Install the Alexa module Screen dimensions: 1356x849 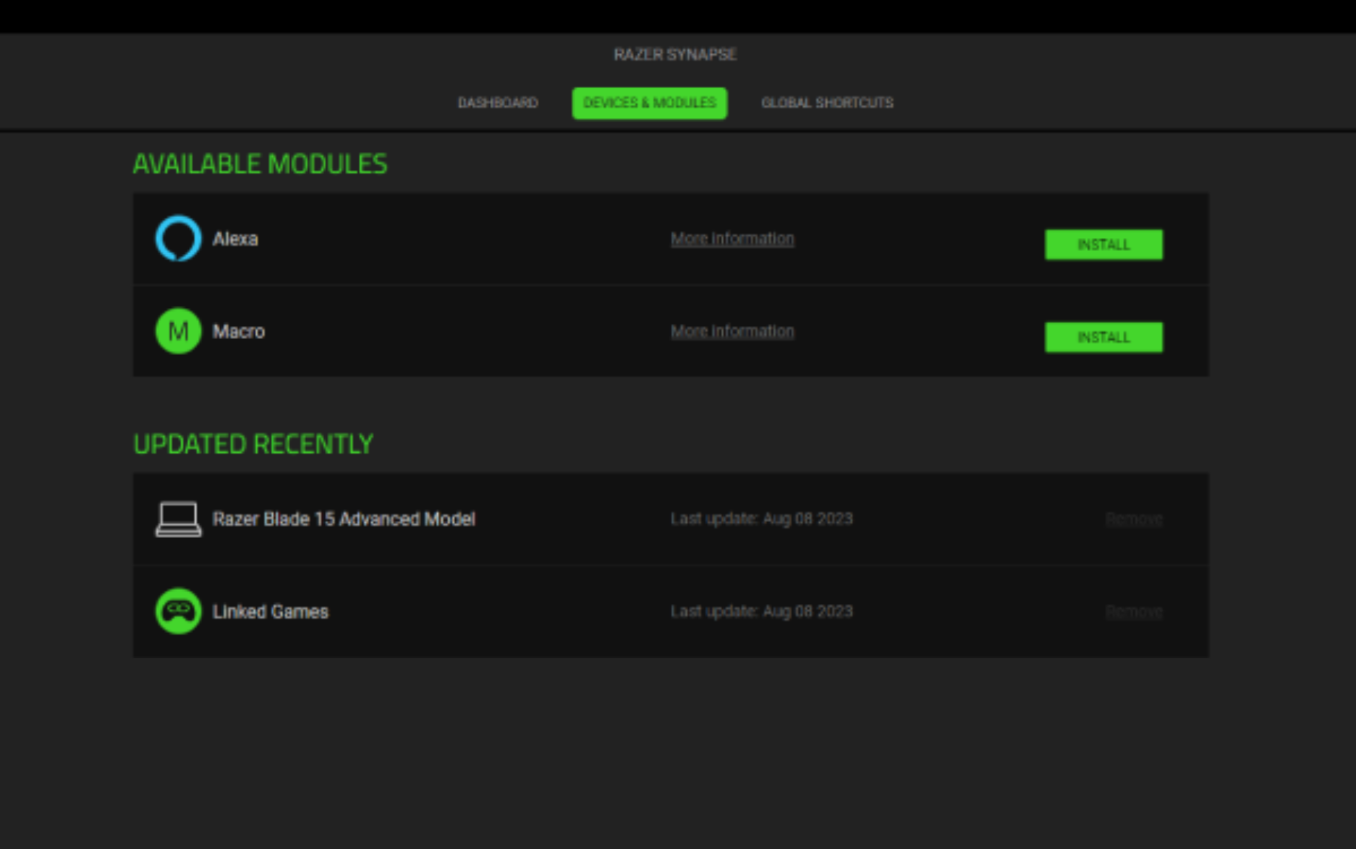pos(1103,244)
